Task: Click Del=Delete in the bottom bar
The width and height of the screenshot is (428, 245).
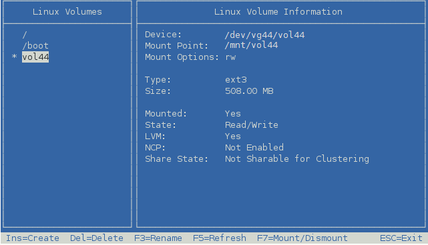Action: point(97,238)
